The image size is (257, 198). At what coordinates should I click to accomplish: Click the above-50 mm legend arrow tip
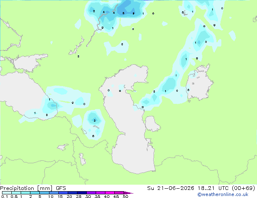[x=128, y=193]
